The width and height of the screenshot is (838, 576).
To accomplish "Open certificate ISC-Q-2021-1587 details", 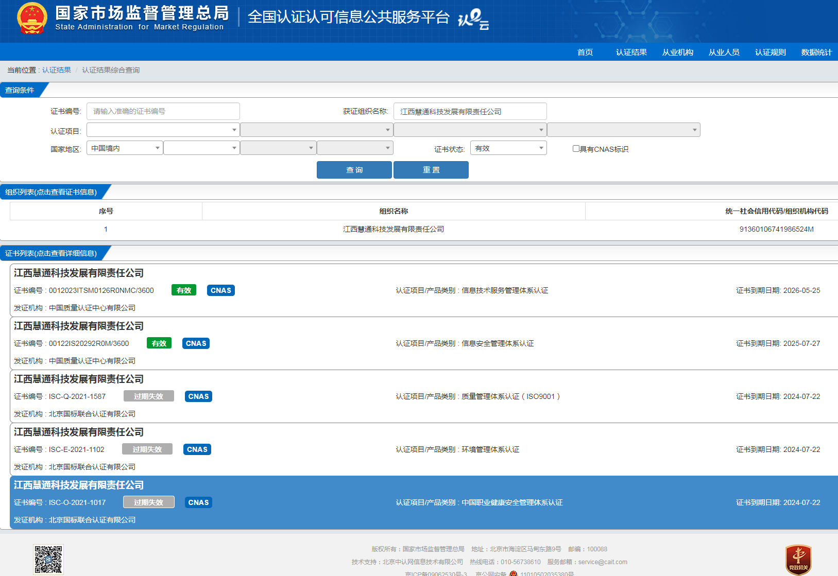I will pos(424,396).
